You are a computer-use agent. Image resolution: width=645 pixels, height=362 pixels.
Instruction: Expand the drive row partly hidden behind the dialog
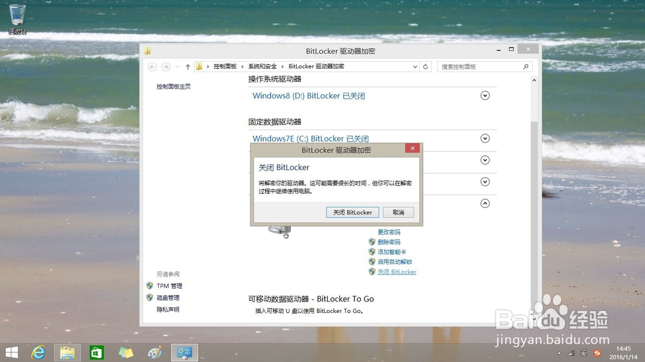click(x=485, y=160)
